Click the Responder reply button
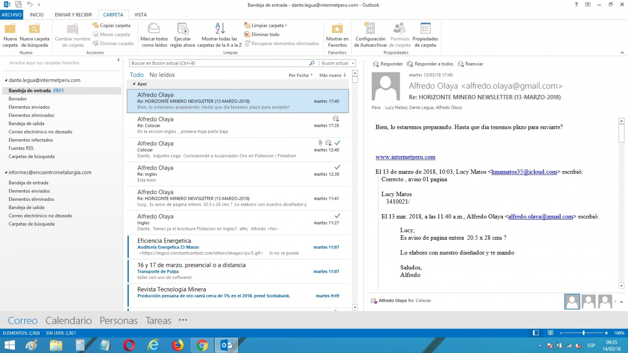The height and width of the screenshot is (353, 628). tap(388, 64)
